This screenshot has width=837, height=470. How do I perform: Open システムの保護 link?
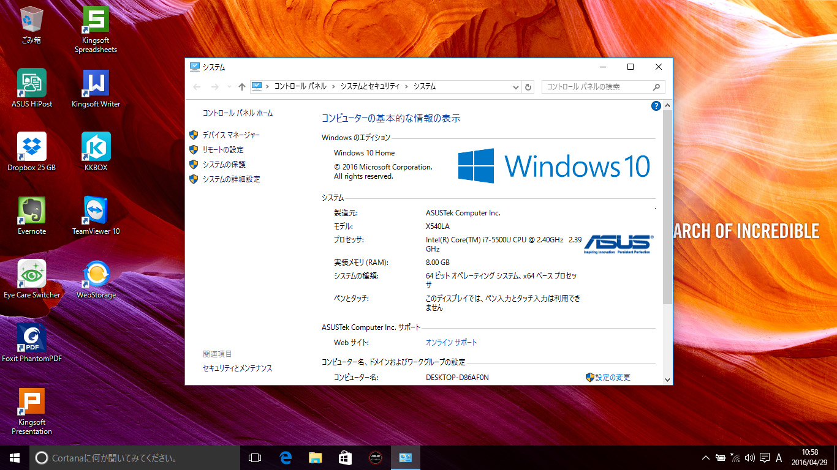[x=224, y=165]
